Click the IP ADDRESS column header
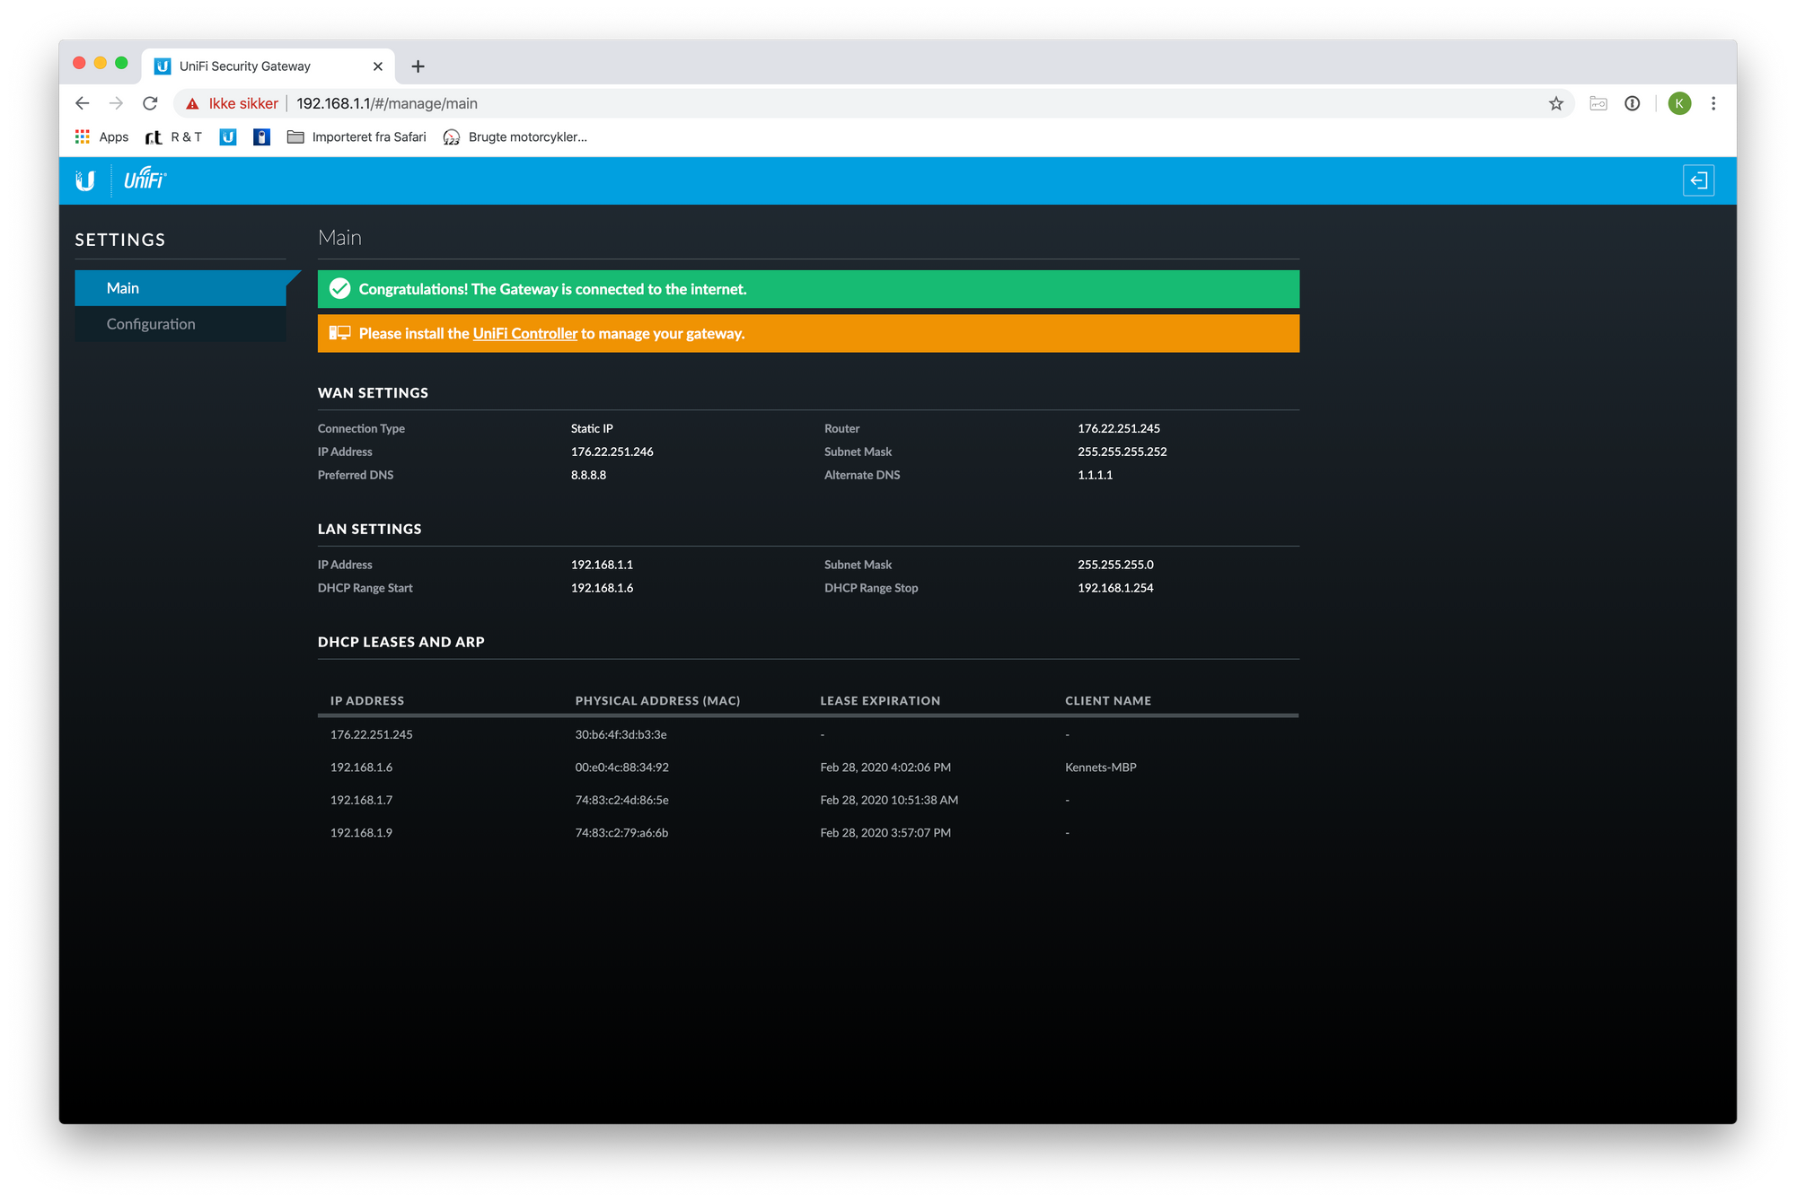This screenshot has height=1202, width=1796. (366, 700)
